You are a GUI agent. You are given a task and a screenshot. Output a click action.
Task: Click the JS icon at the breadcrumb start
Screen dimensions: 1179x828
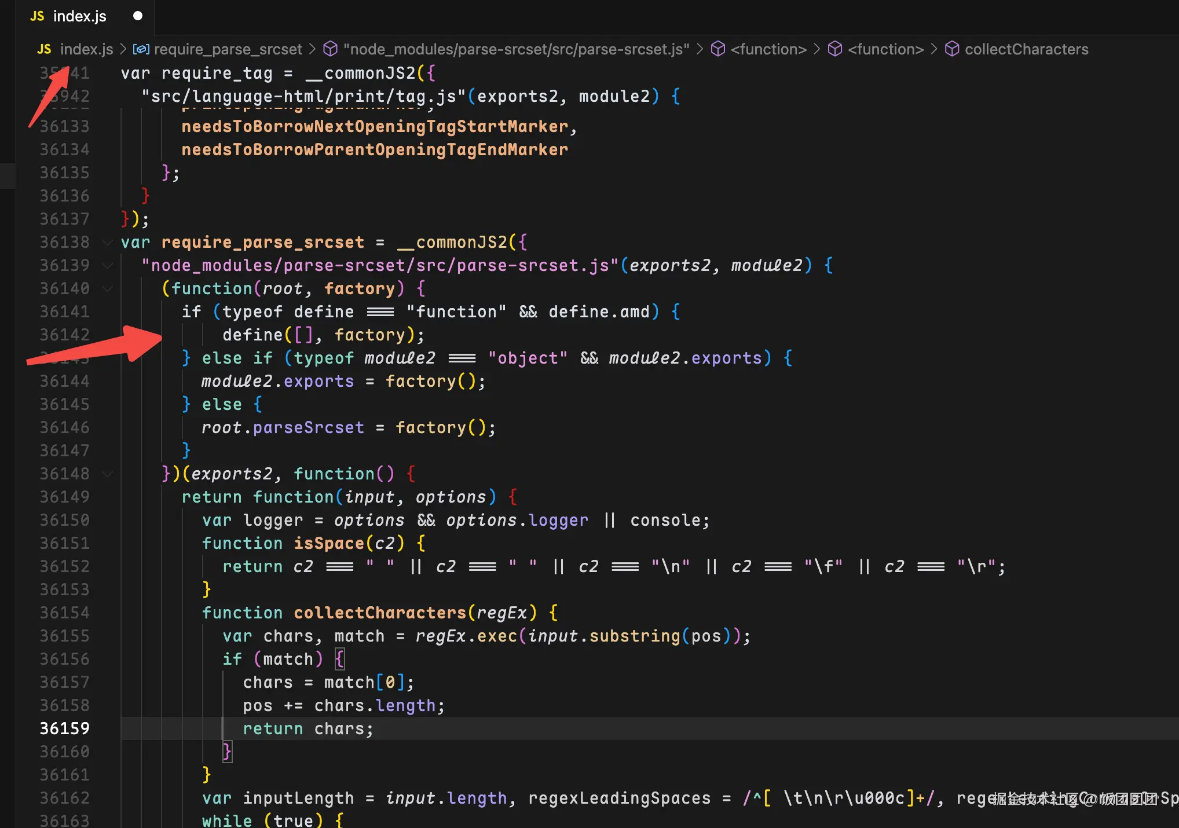click(44, 49)
